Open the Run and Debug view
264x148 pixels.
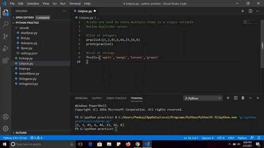[5, 49]
